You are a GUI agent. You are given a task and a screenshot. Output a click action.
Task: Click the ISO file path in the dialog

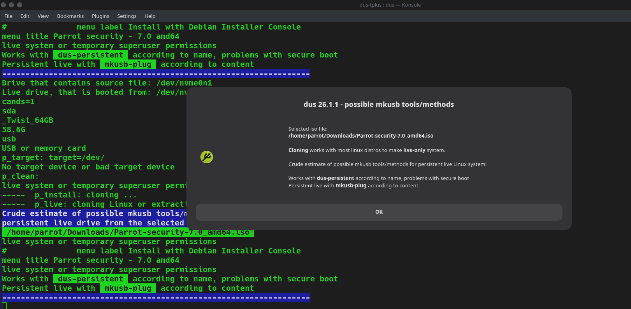click(x=361, y=136)
